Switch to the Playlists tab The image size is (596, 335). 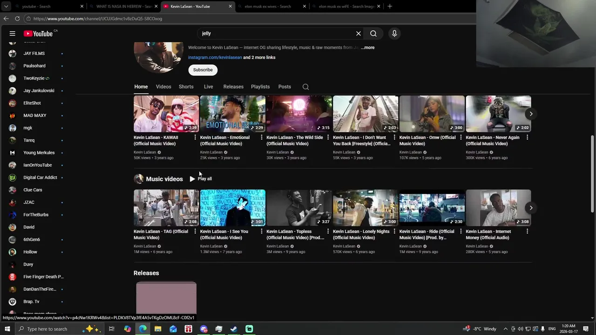(260, 87)
